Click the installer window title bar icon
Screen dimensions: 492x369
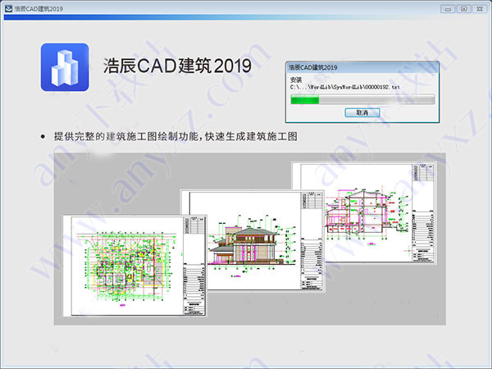pyautogui.click(x=8, y=8)
